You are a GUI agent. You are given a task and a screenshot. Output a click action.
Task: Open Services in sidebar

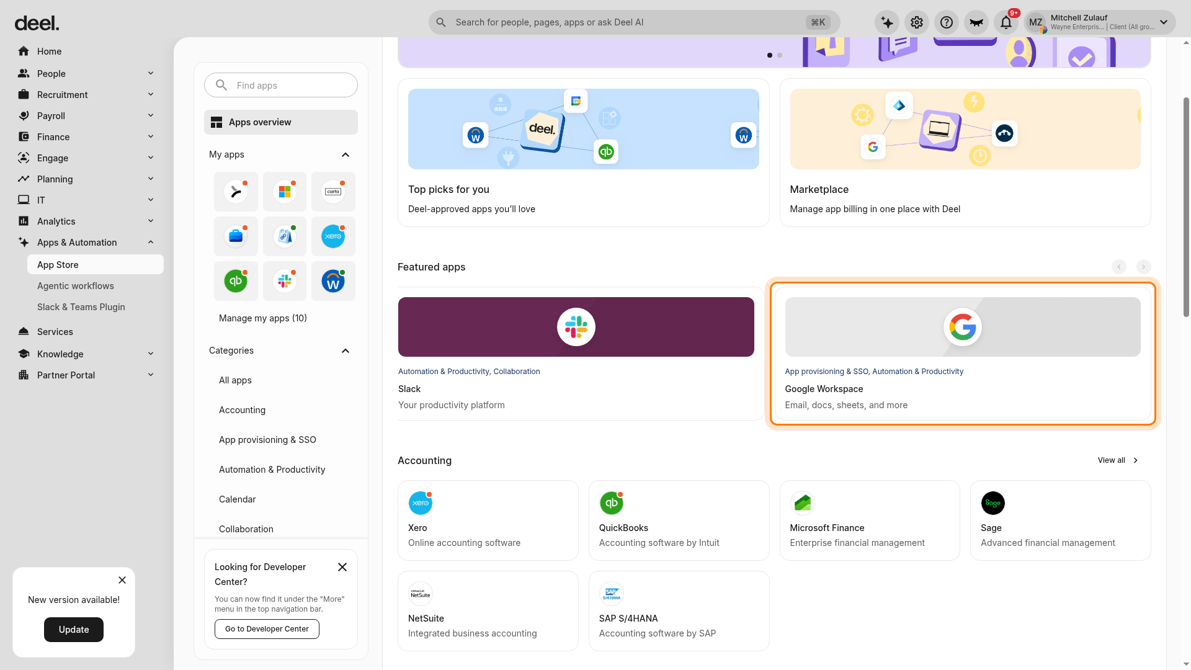87,331
